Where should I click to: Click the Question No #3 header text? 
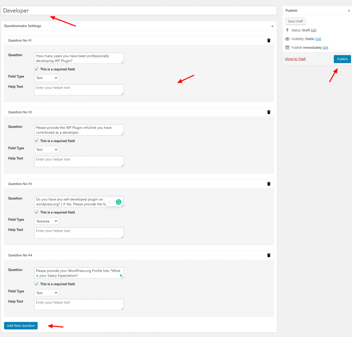[20, 184]
